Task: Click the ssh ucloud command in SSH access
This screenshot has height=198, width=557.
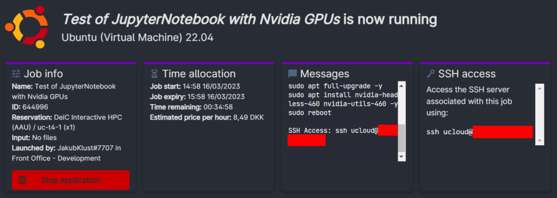Action: 480,132
